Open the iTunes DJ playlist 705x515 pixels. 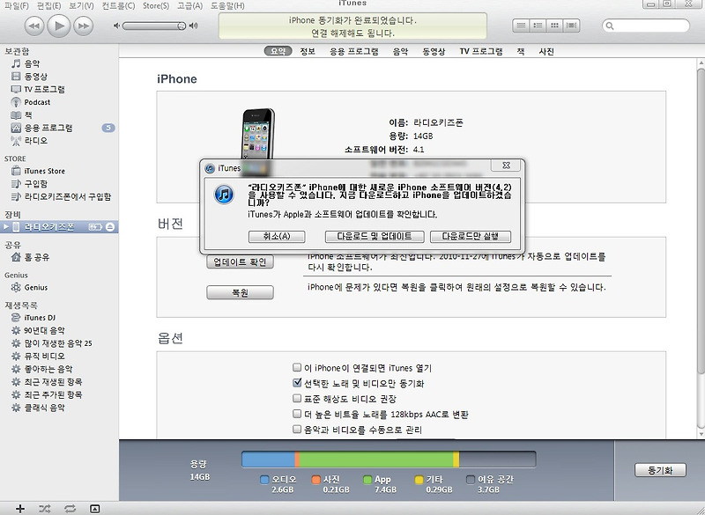pyautogui.click(x=40, y=318)
